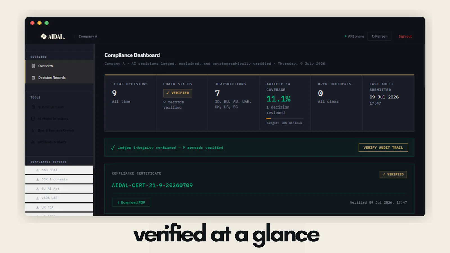This screenshot has width=450, height=253.
Task: Click the Incidents & Alerts warning icon
Action: coord(33,142)
